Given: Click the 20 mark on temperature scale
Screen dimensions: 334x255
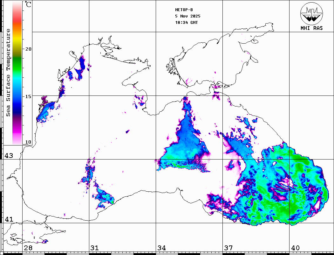Looking at the screenshot, I should click(29, 49).
